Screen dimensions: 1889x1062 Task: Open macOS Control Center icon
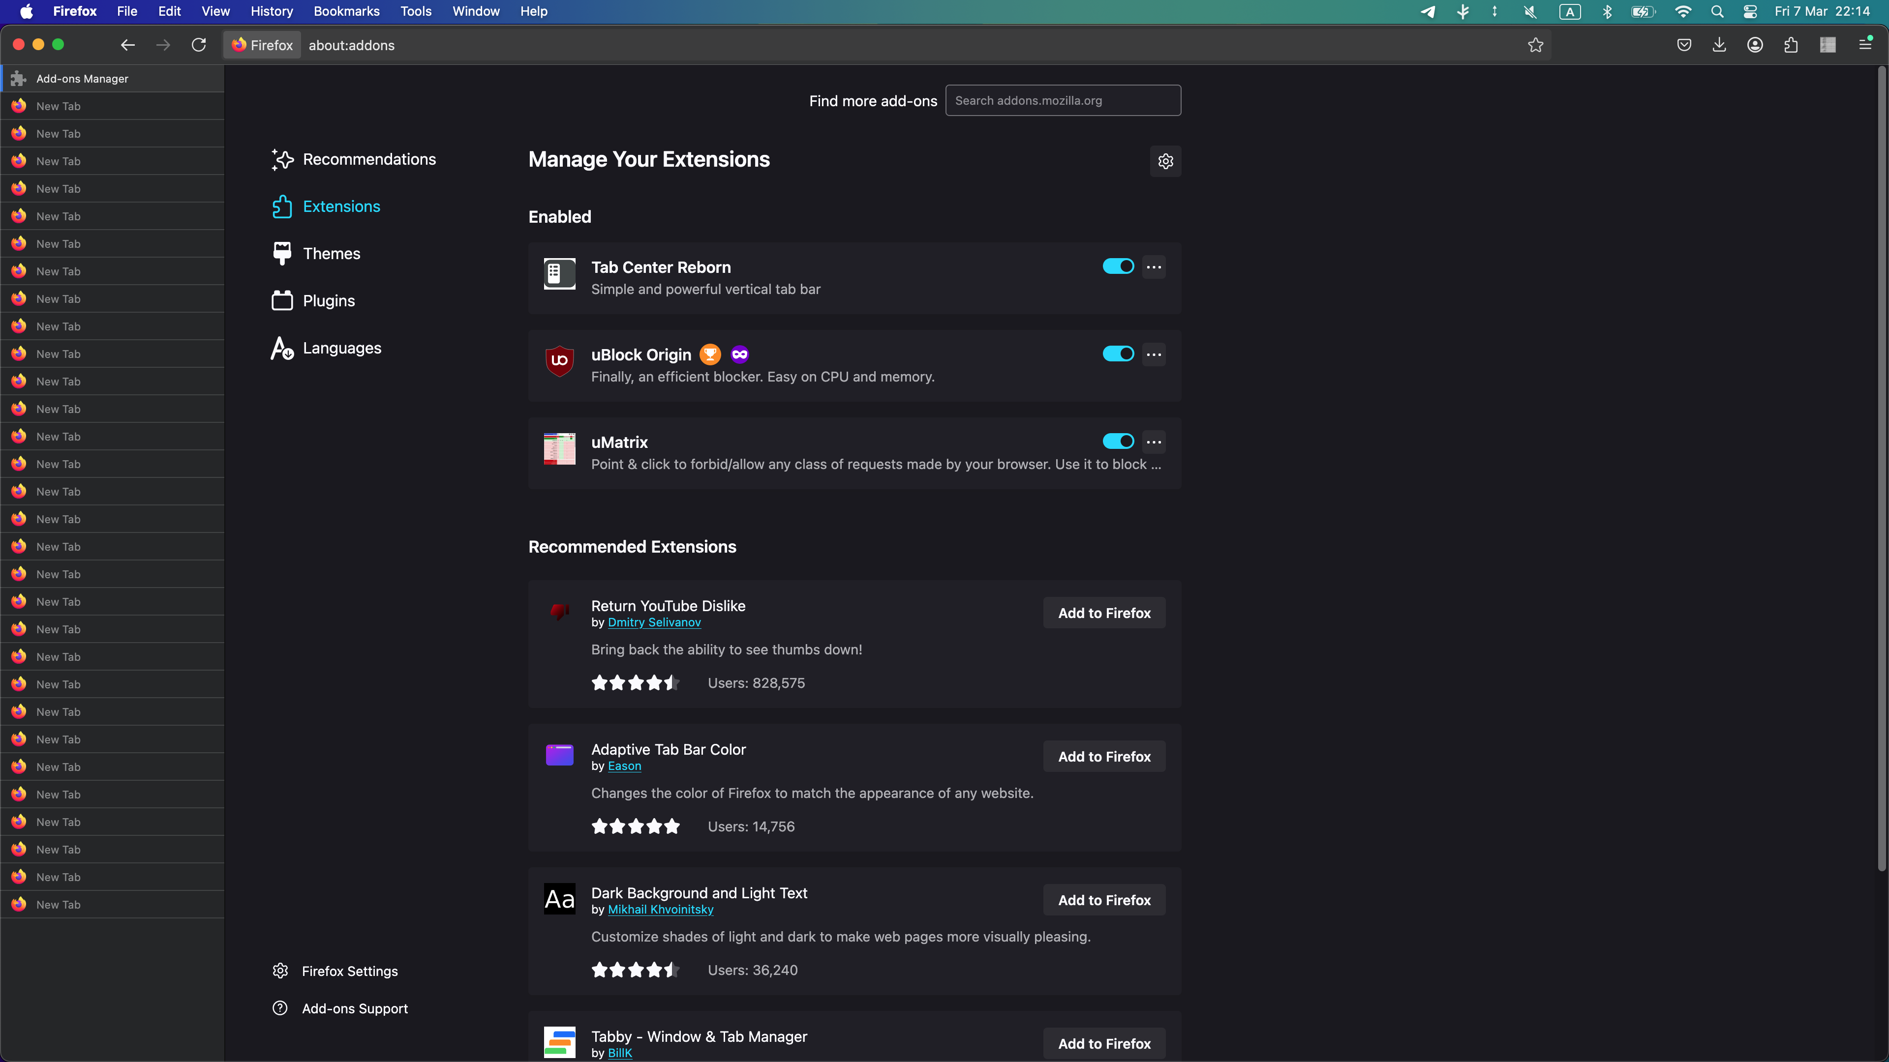(1750, 12)
